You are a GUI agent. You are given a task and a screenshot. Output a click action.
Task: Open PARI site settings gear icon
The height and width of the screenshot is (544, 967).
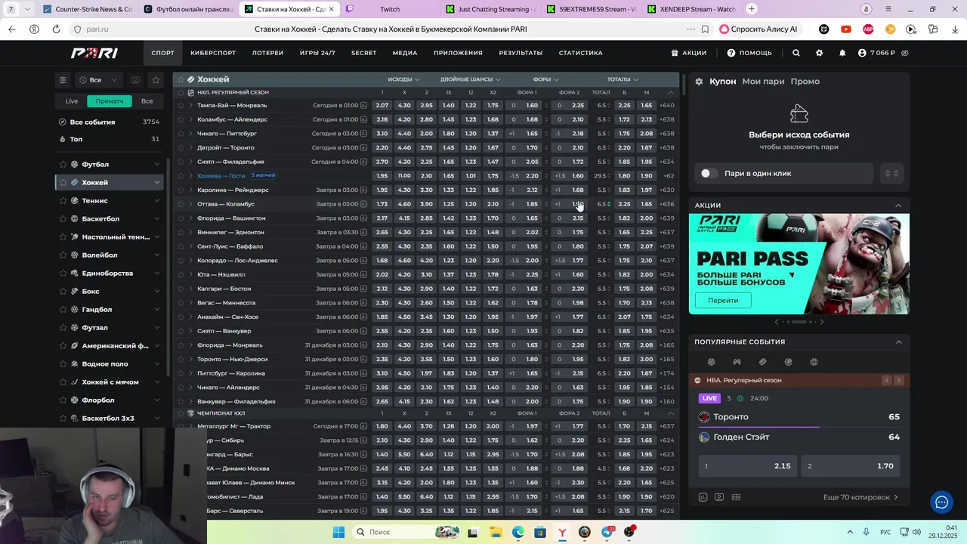(819, 53)
